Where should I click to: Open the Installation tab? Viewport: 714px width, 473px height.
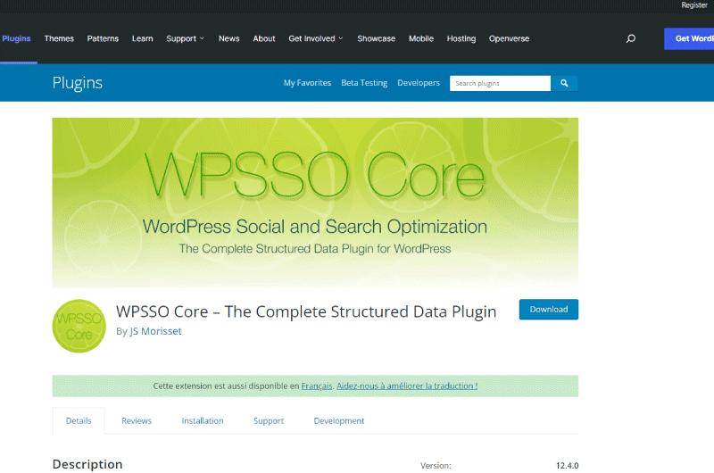pos(203,420)
